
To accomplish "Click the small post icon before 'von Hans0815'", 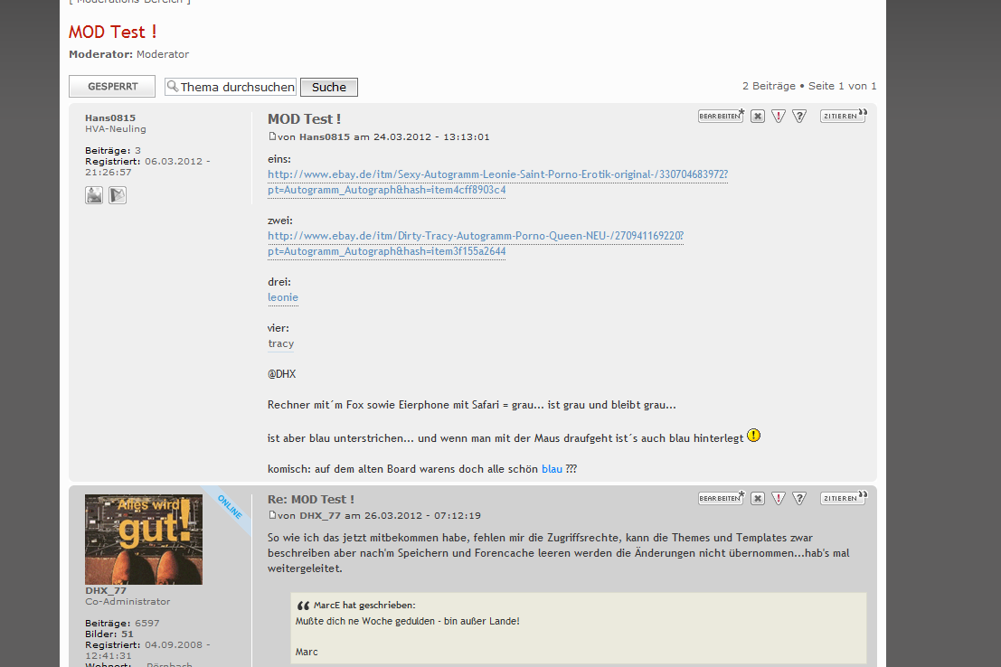I will [272, 136].
